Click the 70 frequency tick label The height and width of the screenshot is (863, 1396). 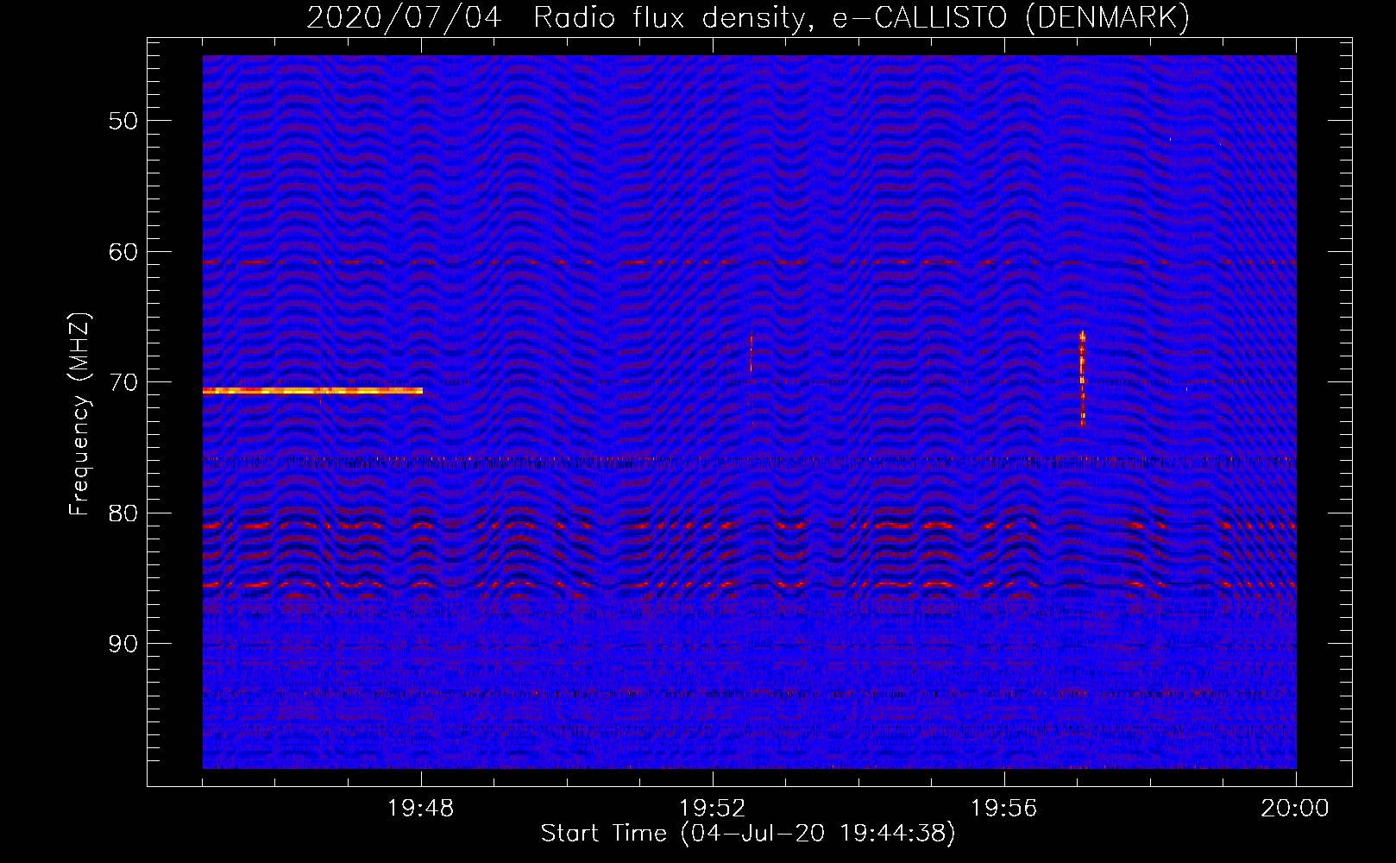coord(123,382)
